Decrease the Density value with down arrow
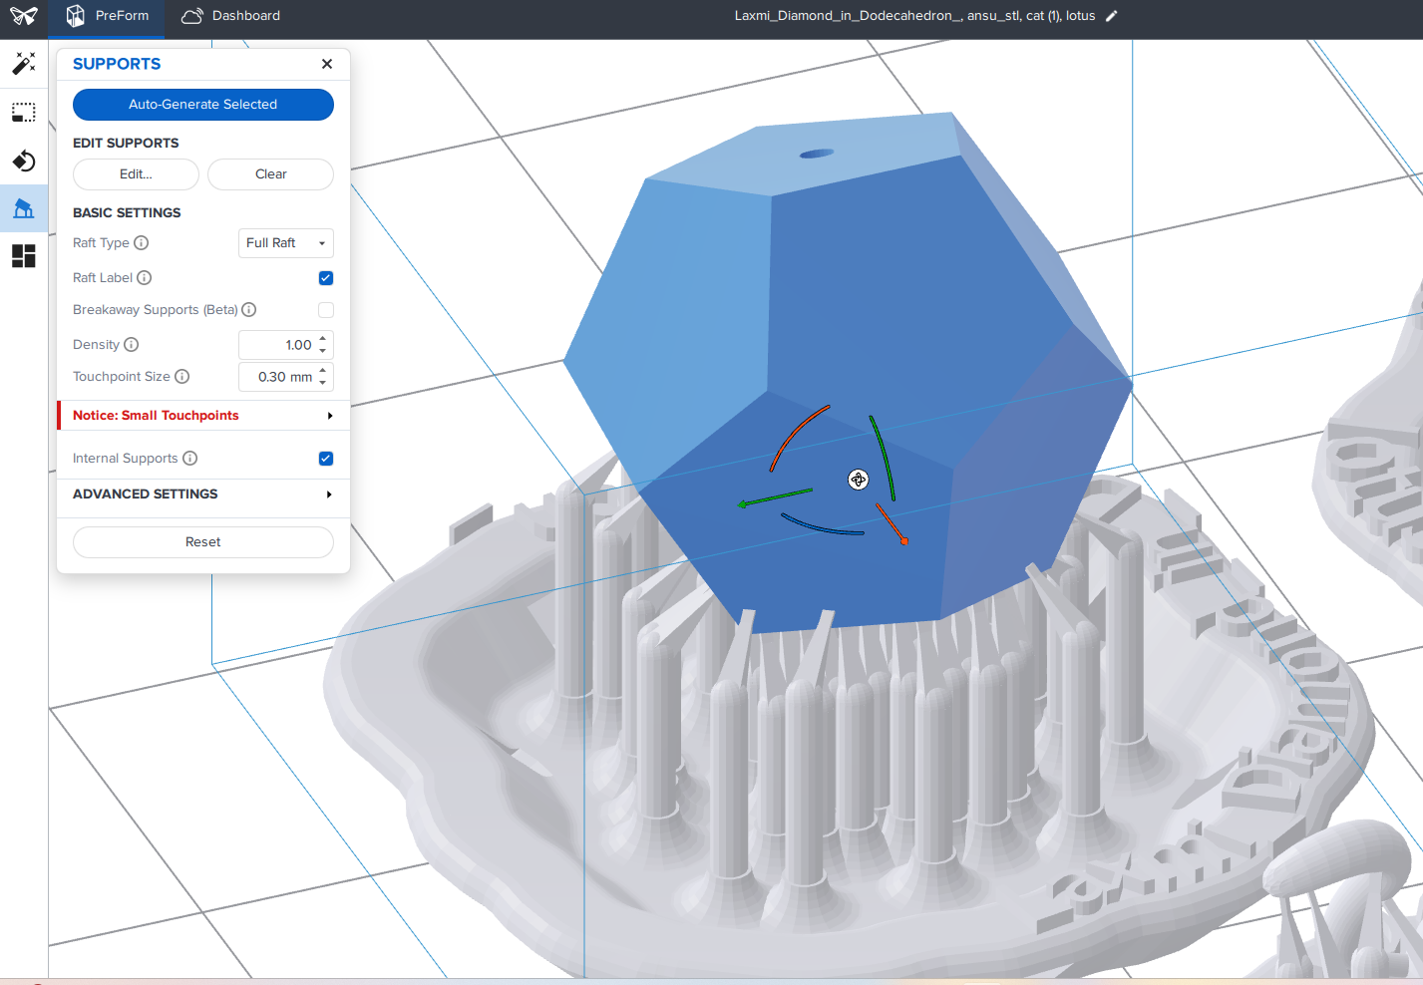This screenshot has height=985, width=1423. (323, 351)
